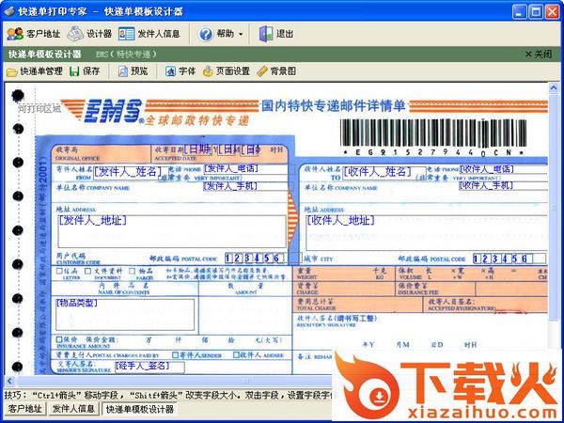
Task: Click the 退出 door icon
Action: pyautogui.click(x=266, y=34)
